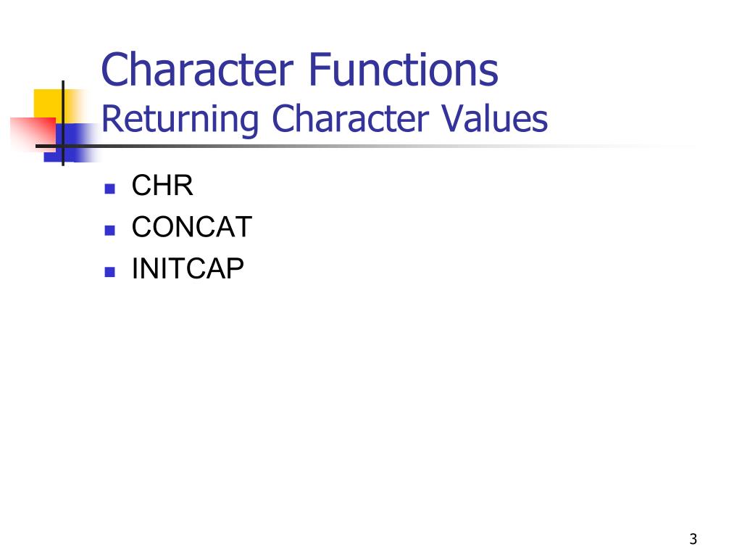Click the blue bullet beside CHR
This screenshot has width=742, height=557.
(110, 189)
